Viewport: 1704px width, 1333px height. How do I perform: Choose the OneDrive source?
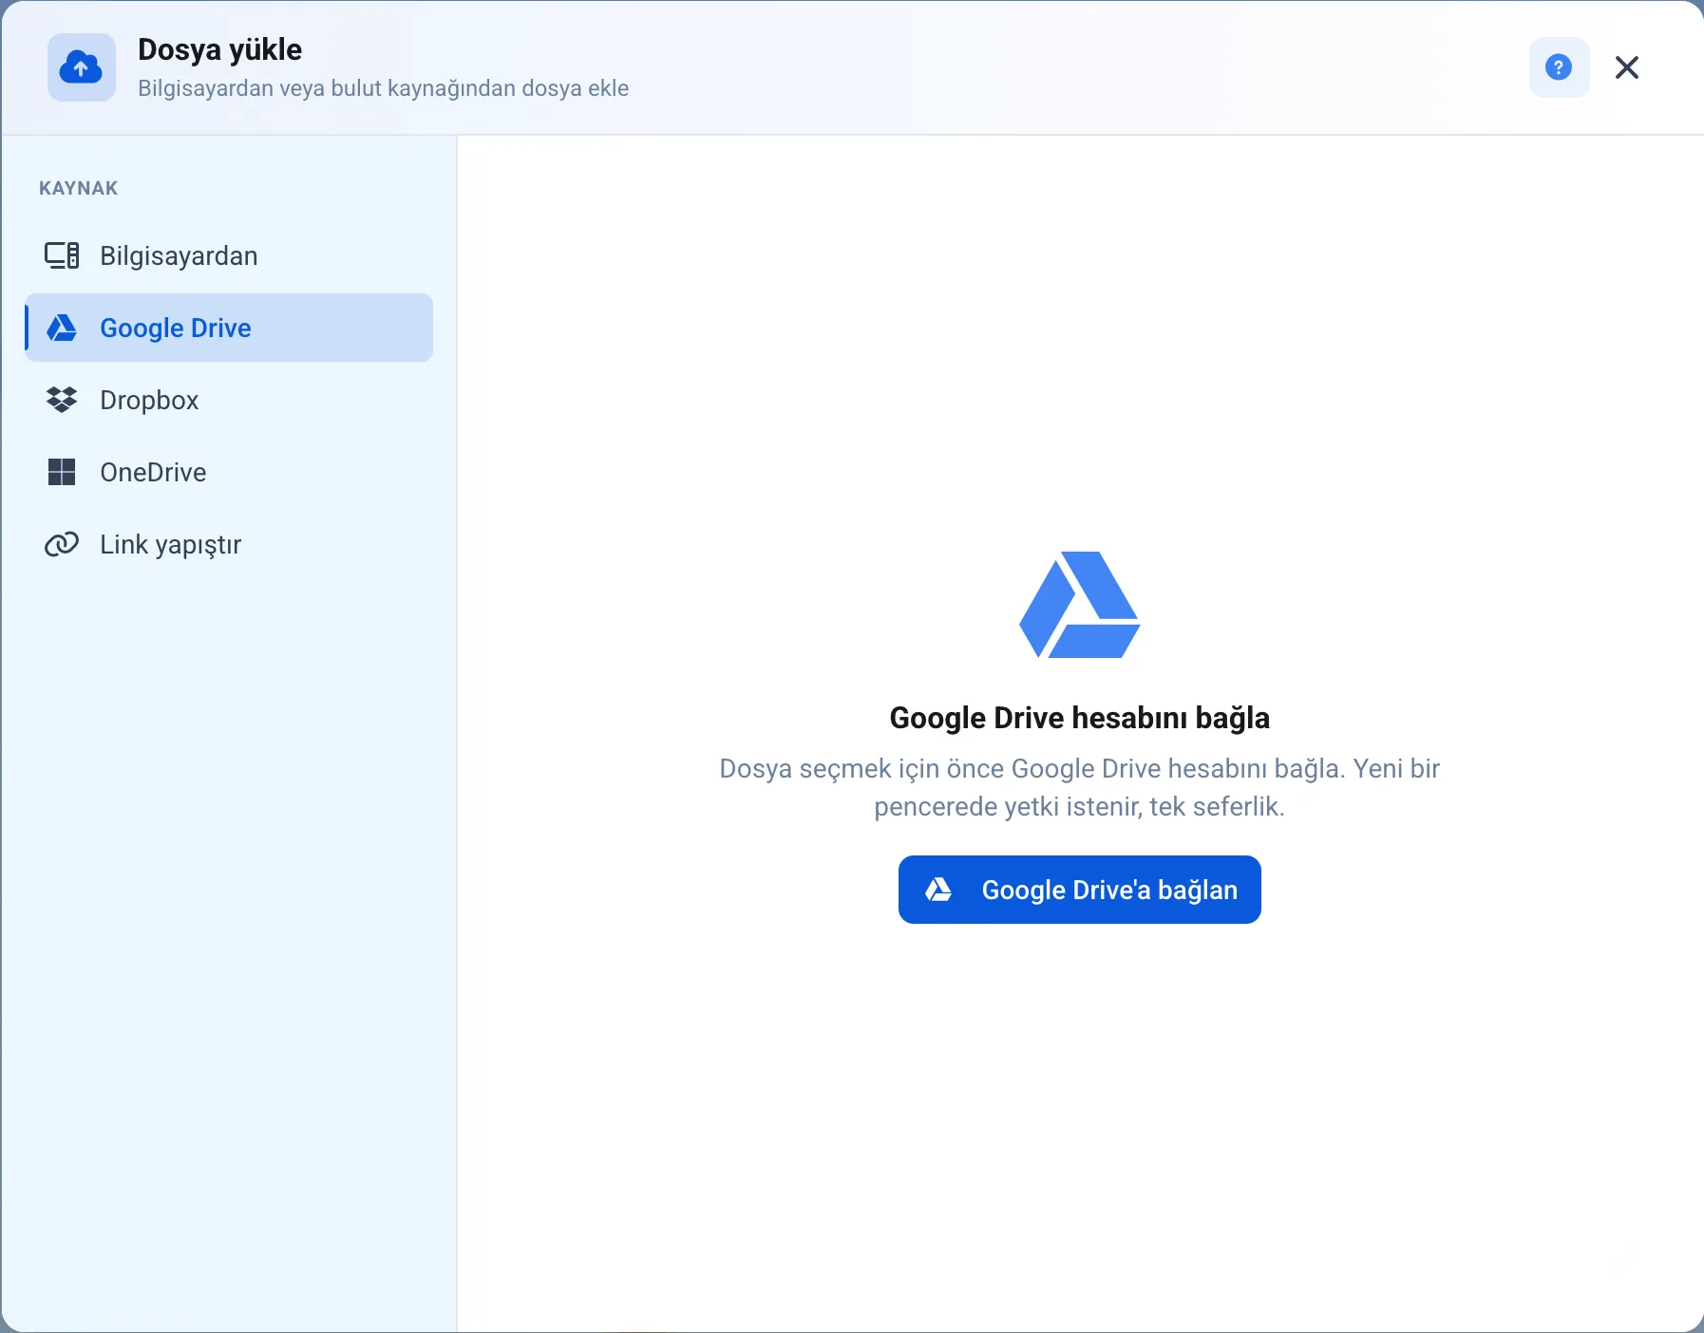(x=229, y=472)
